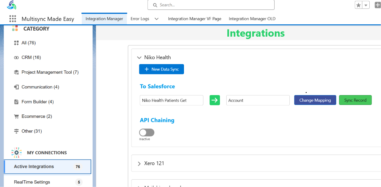The height and width of the screenshot is (187, 381).
Task: Click the Search input field
Action: point(211,5)
